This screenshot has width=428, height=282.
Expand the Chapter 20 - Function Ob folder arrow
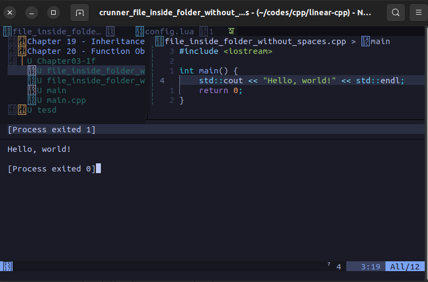(13, 51)
